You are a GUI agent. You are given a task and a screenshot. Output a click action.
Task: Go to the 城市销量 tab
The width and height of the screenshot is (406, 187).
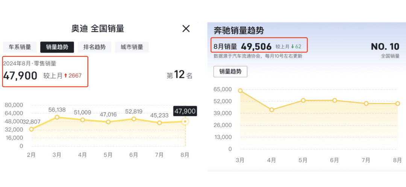click(x=132, y=47)
